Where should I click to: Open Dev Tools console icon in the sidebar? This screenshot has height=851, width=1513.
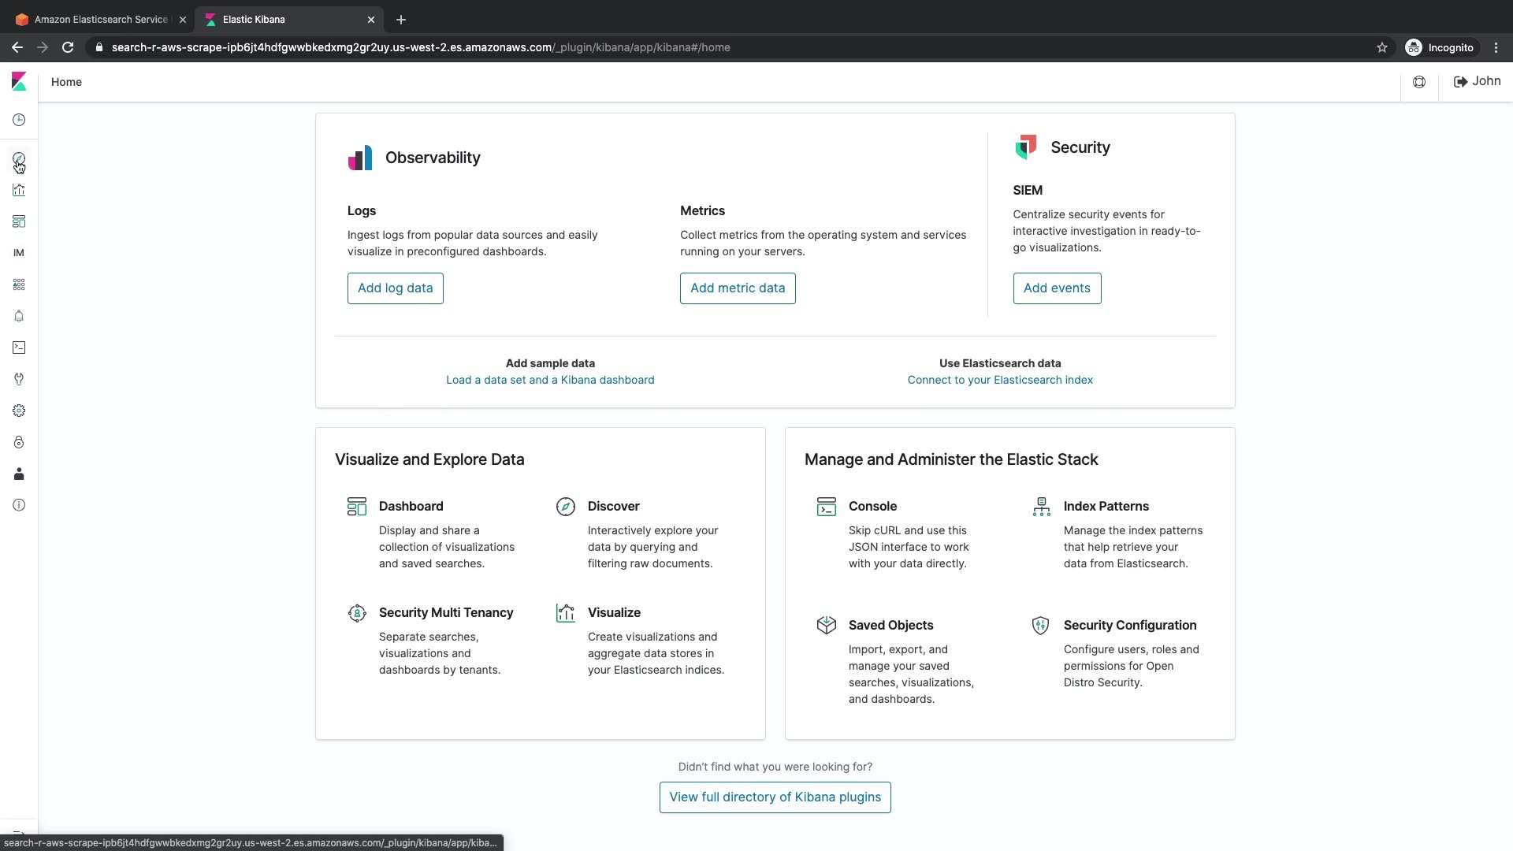(x=19, y=347)
